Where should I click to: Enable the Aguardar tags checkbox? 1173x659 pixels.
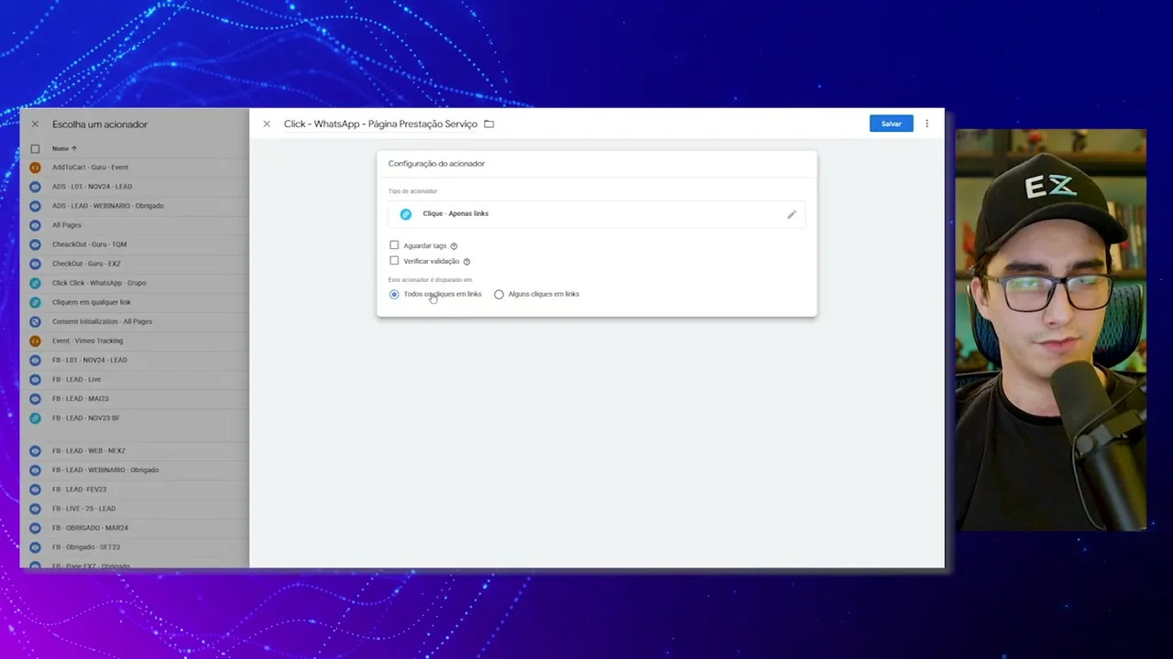394,245
